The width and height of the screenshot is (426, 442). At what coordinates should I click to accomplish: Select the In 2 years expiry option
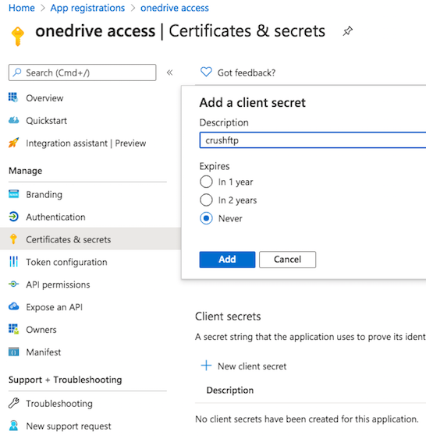coord(206,200)
